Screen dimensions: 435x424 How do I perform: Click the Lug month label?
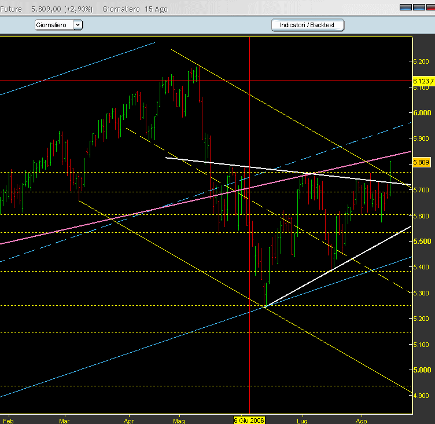coord(302,421)
